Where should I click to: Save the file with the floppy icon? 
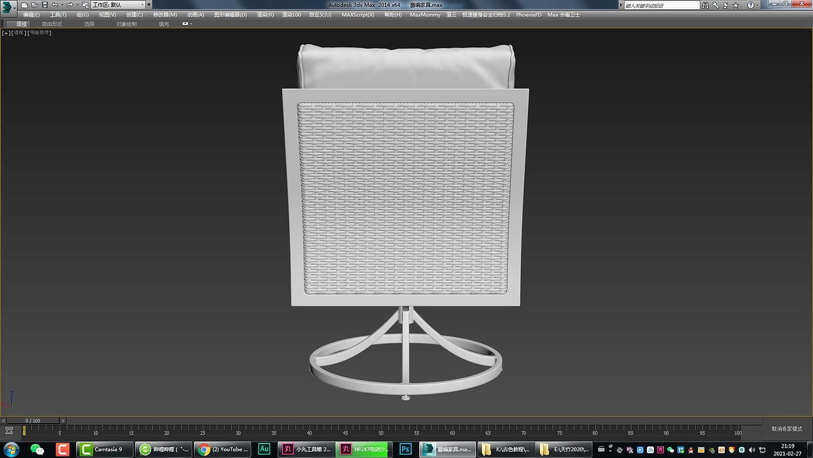click(x=45, y=5)
